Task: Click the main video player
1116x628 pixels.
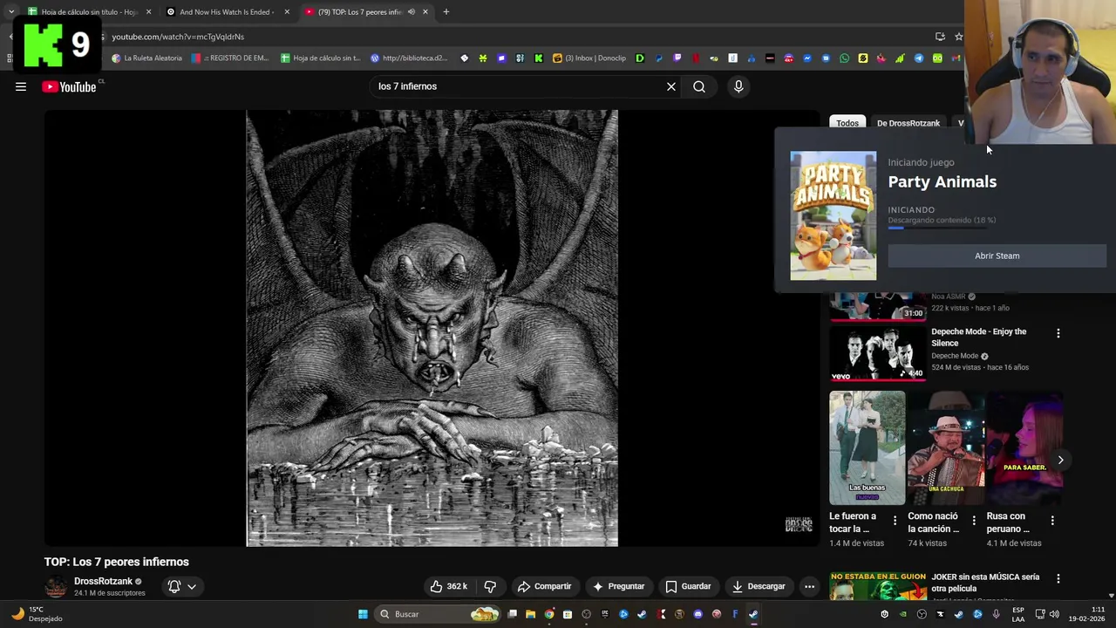Action: click(x=432, y=328)
